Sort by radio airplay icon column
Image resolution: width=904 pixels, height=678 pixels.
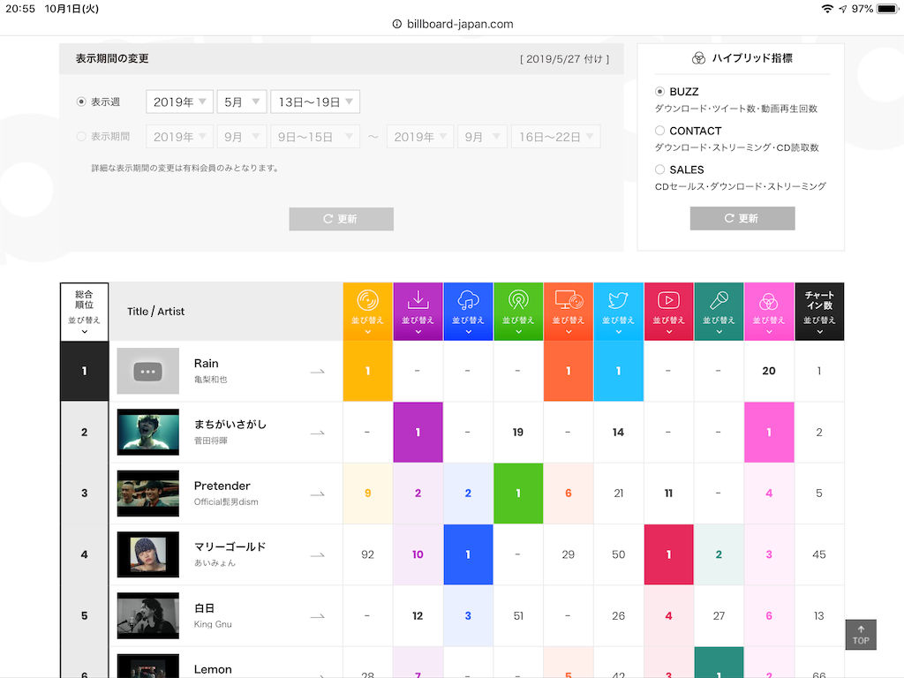(x=518, y=312)
